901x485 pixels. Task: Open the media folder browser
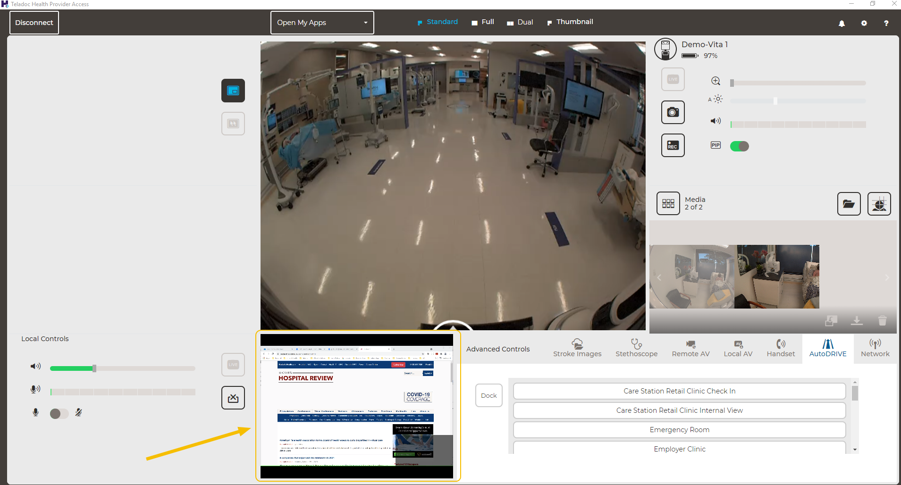tap(848, 203)
